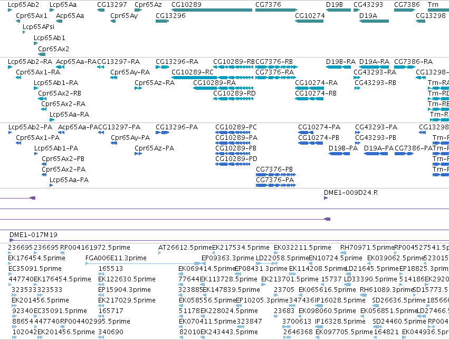This screenshot has width=449, height=340.
Task: Open protein CG7376-PB
Action: pyautogui.click(x=276, y=175)
